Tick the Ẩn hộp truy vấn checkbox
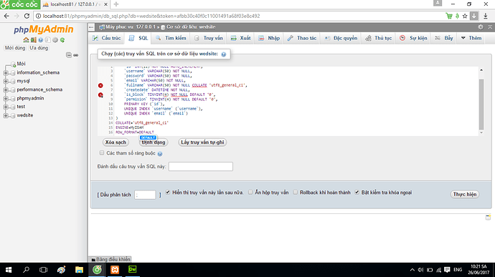The image size is (495, 277). coord(250,193)
